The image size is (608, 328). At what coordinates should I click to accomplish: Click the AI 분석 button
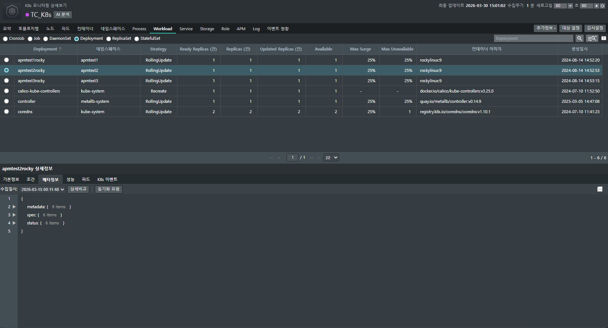click(x=63, y=14)
